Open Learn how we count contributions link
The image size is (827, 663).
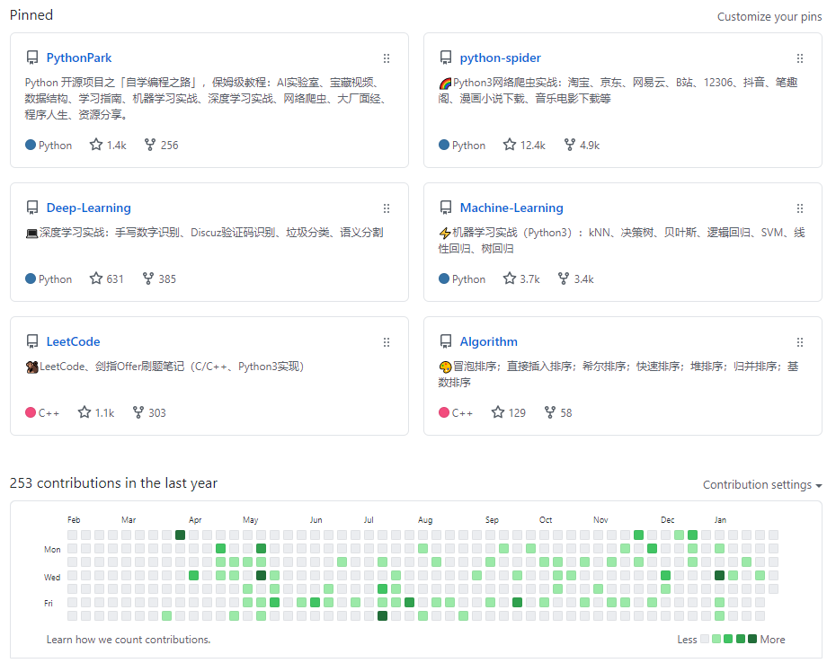coord(129,640)
